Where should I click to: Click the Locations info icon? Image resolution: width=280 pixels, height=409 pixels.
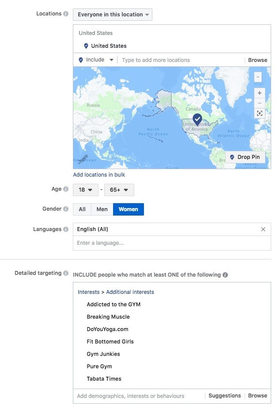66,14
